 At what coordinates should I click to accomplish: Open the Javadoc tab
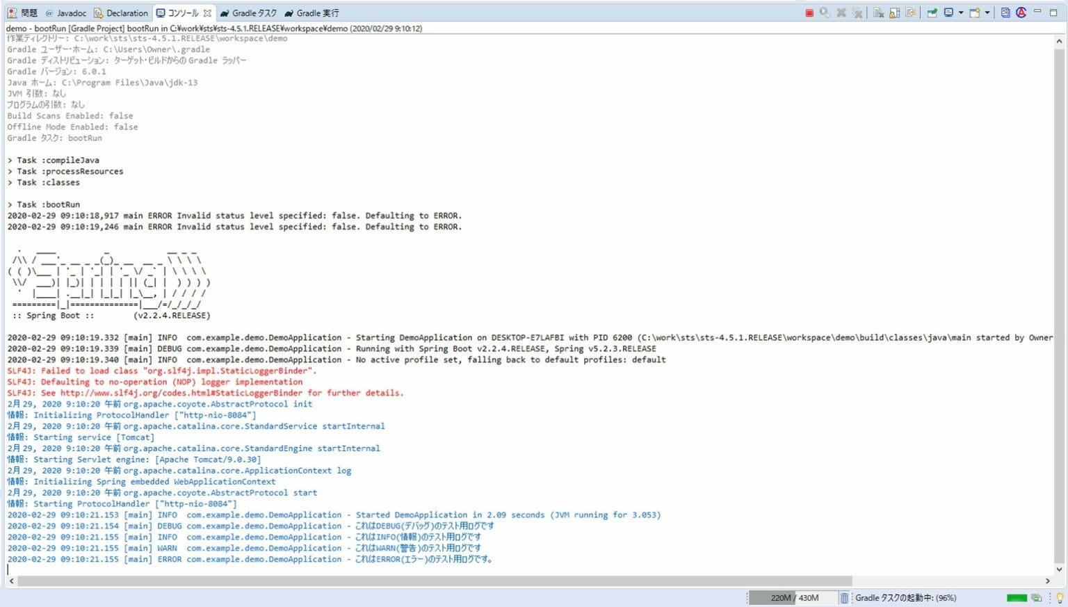point(66,13)
